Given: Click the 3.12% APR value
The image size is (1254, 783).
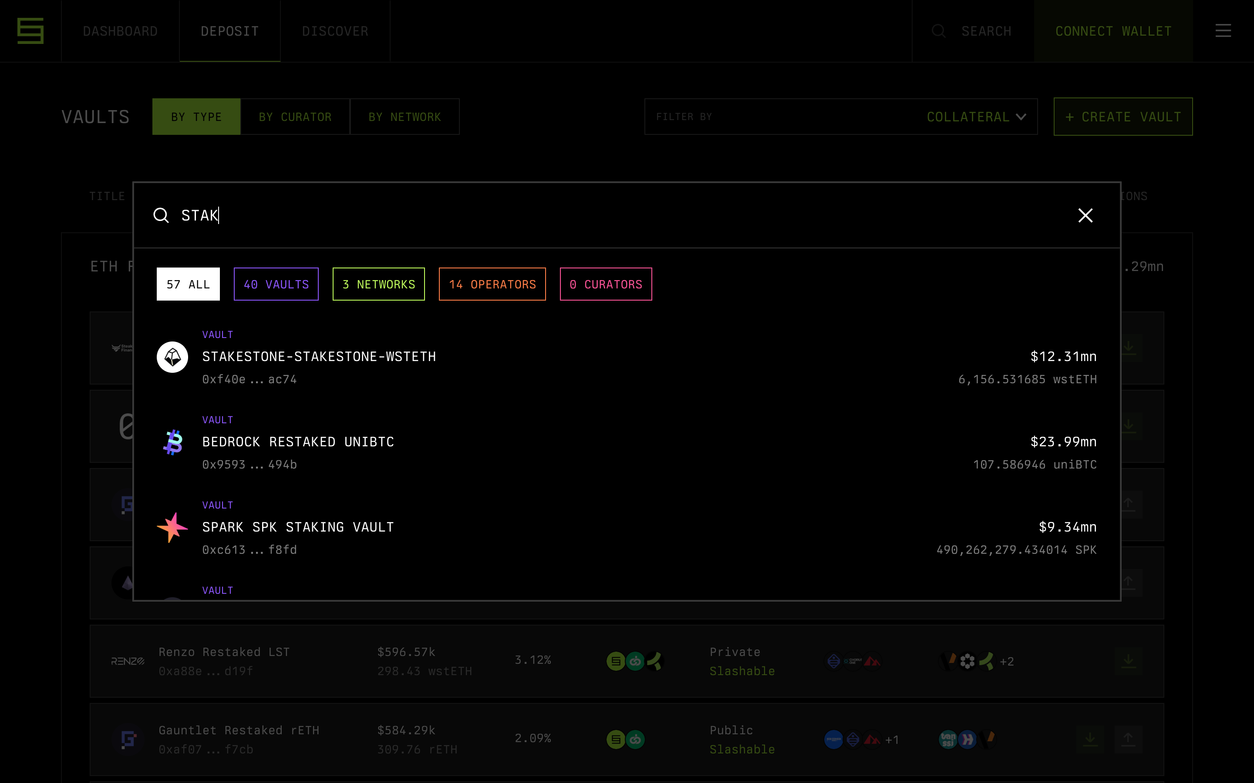Looking at the screenshot, I should click(533, 660).
